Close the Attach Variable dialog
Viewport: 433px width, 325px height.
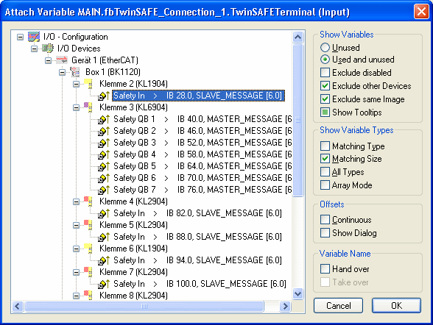pyautogui.click(x=421, y=12)
